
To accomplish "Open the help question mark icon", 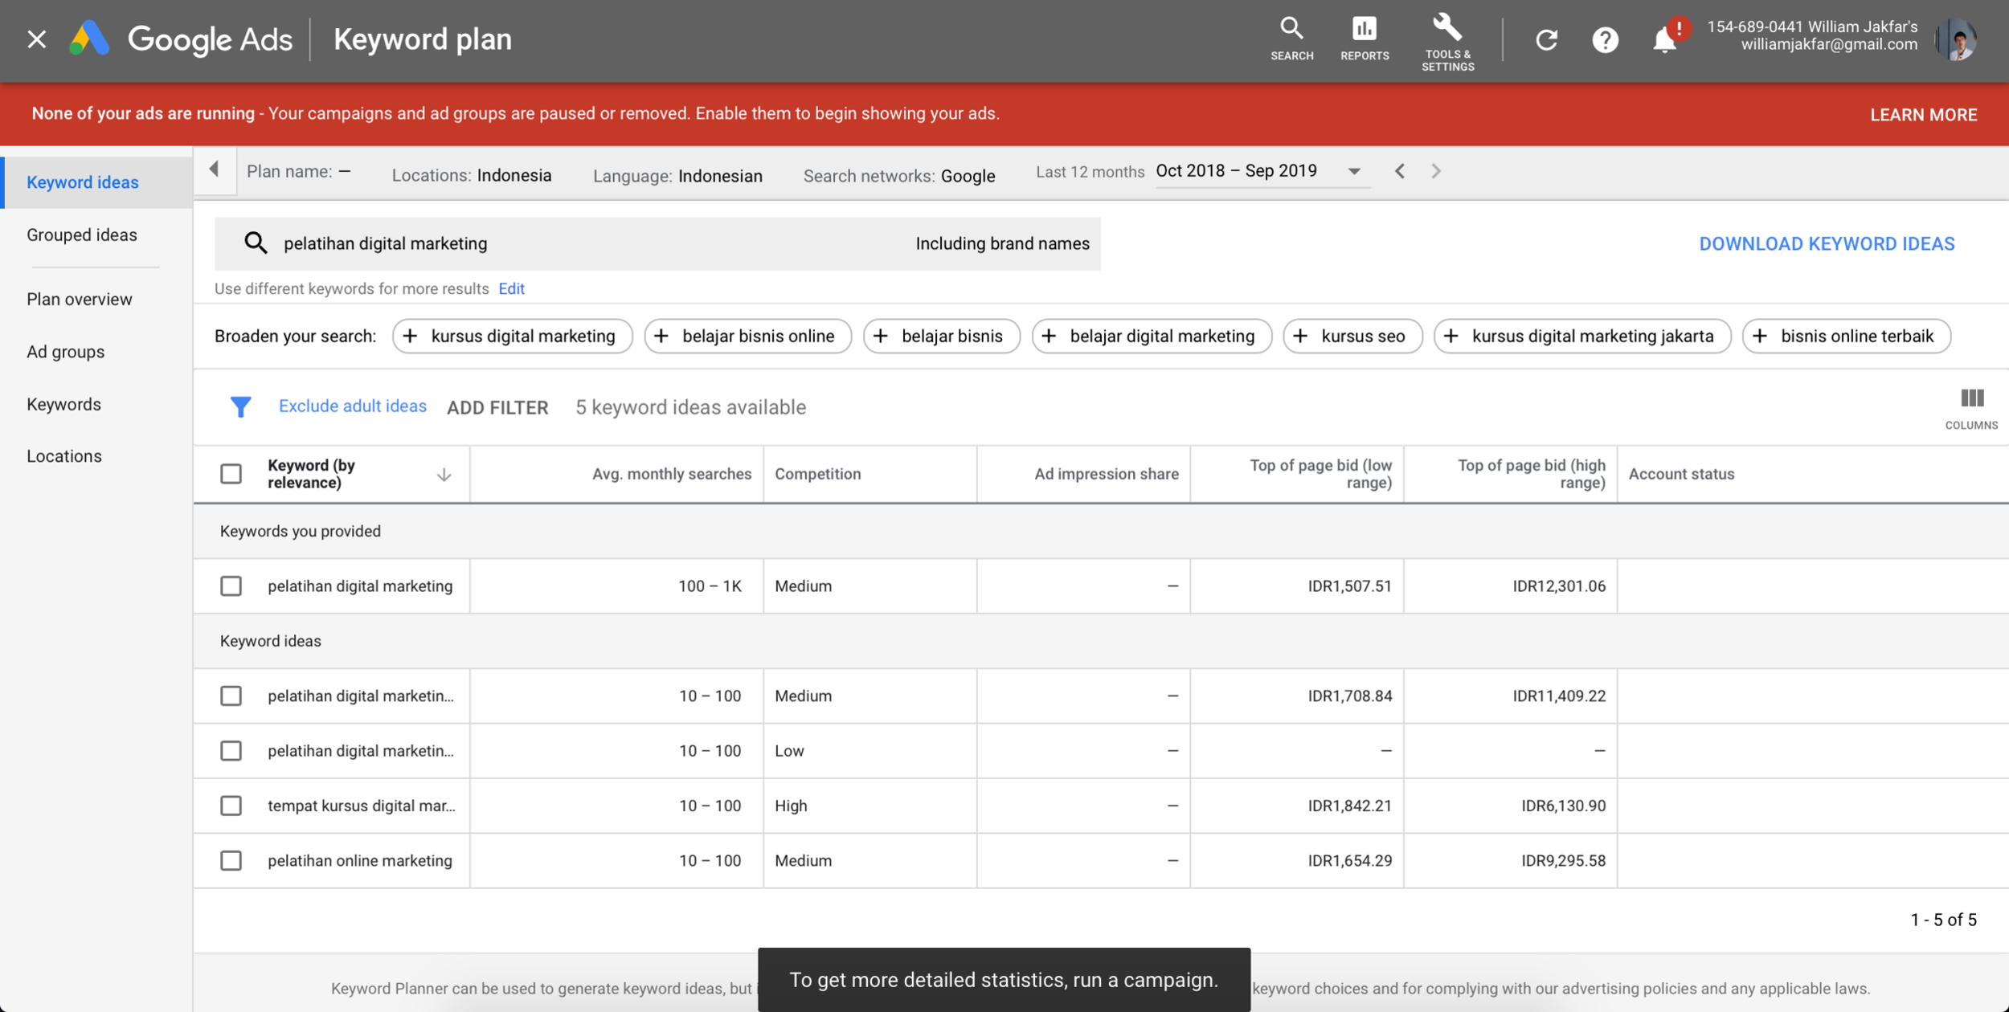I will pyautogui.click(x=1605, y=39).
